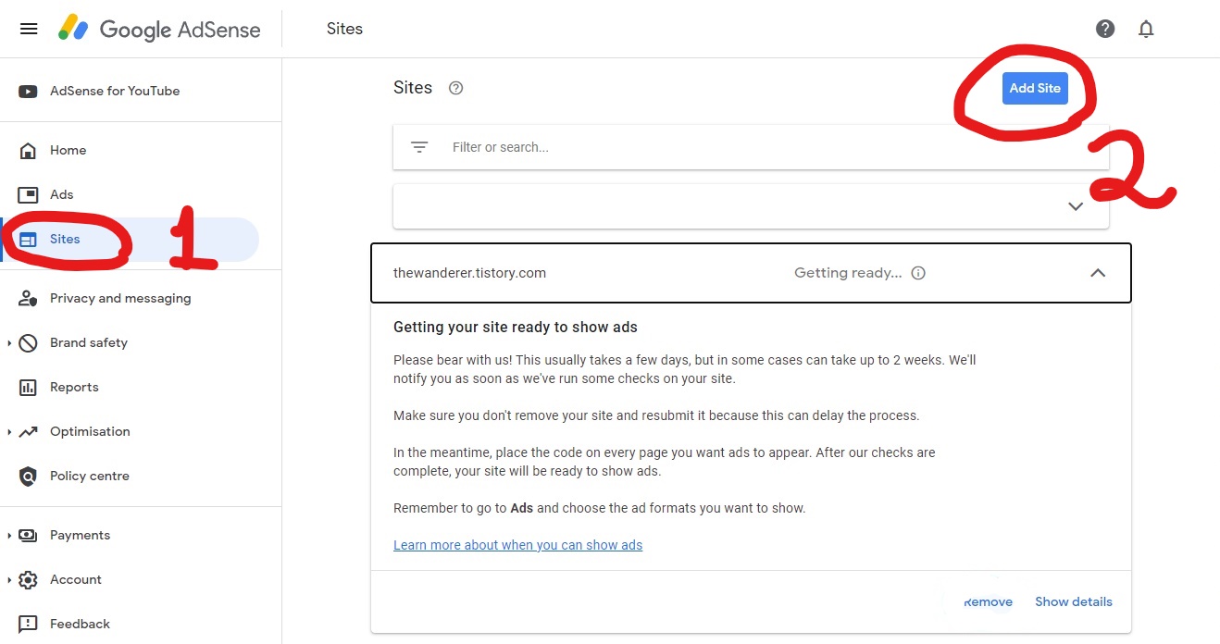Go to Home in the sidebar

(68, 151)
